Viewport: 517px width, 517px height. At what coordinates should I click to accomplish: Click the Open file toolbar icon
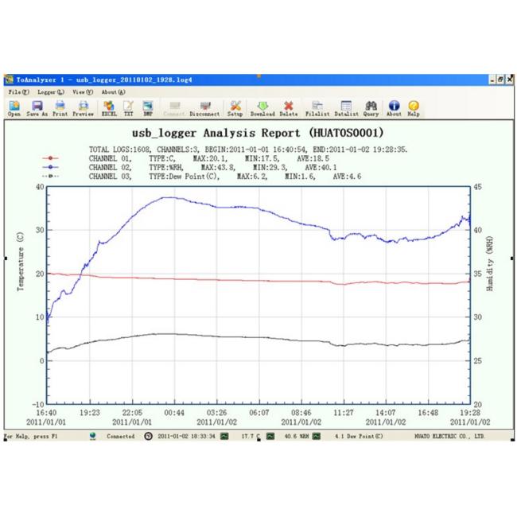click(x=14, y=107)
